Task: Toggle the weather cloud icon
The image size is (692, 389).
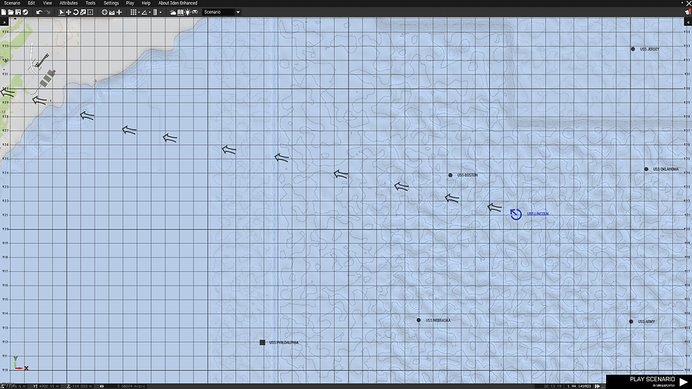Action: [173, 12]
